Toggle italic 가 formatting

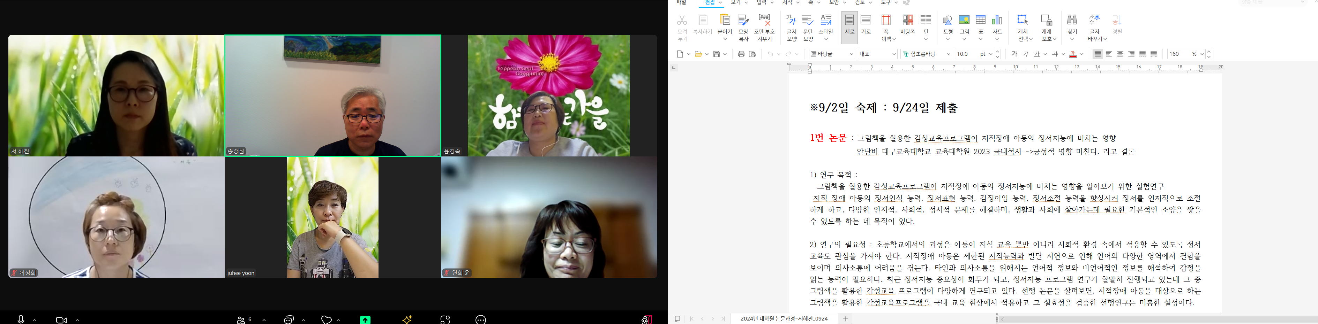[1025, 54]
